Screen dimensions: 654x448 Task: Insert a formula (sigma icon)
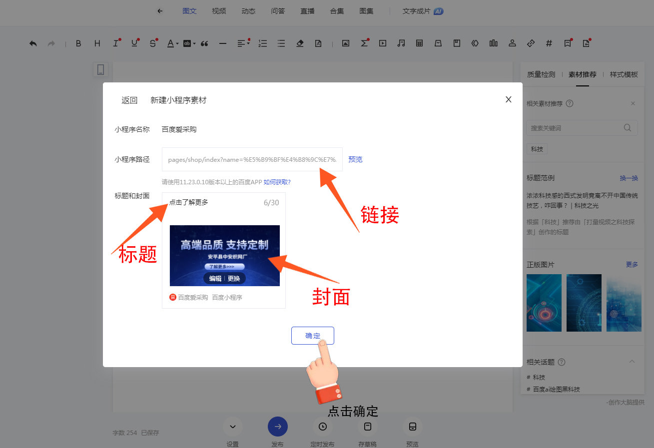click(x=364, y=43)
